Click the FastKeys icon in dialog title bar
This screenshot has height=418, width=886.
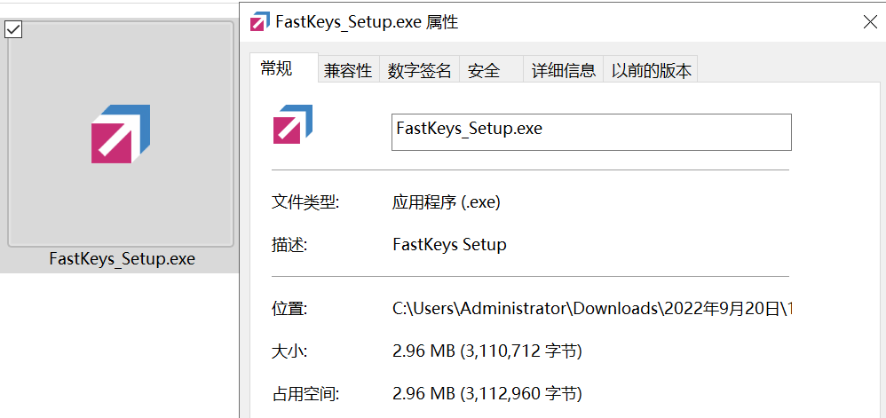(259, 21)
